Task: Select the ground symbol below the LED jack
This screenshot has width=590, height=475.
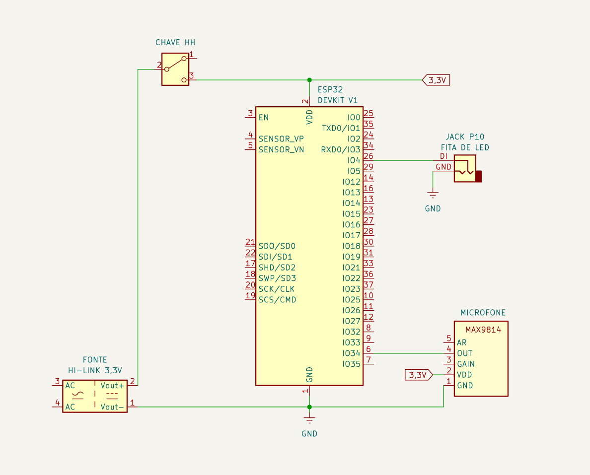Action: pos(433,194)
